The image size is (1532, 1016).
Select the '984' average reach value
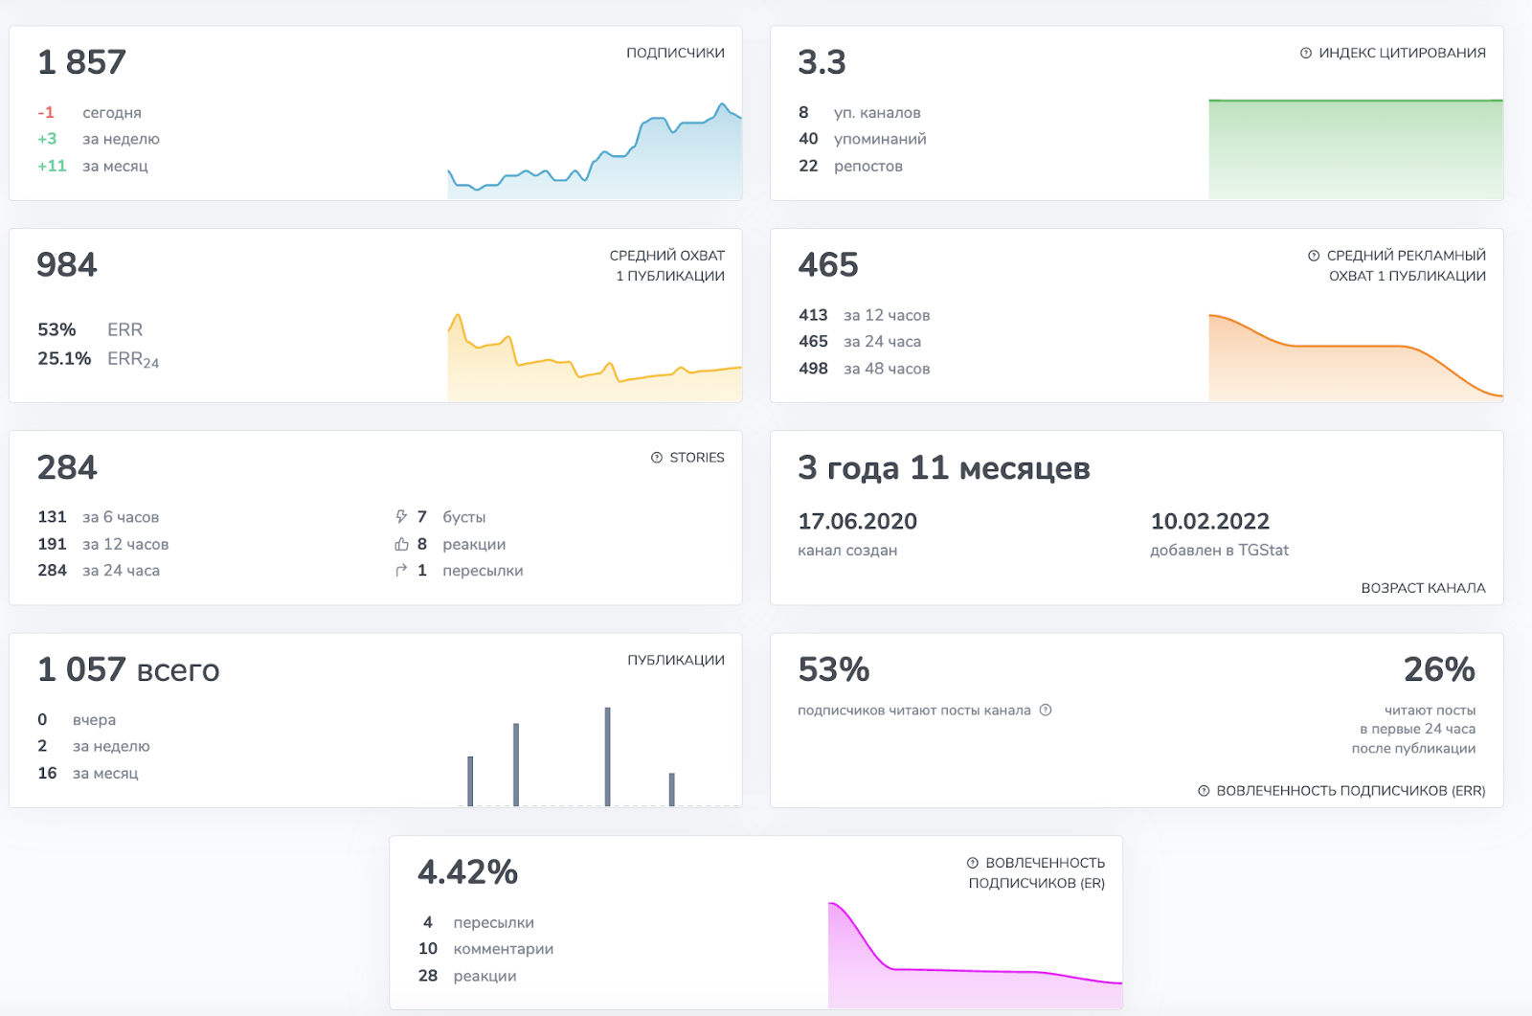(67, 264)
